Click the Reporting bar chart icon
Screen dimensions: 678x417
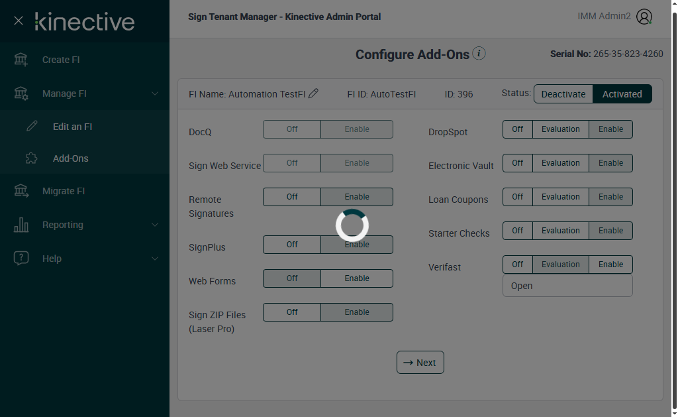click(x=21, y=225)
